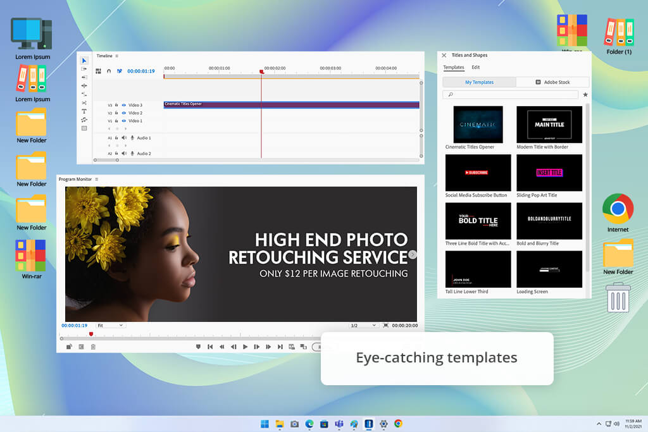Click the overlapping-rectangles icon near playback controls
The height and width of the screenshot is (432, 648).
pyautogui.click(x=303, y=347)
